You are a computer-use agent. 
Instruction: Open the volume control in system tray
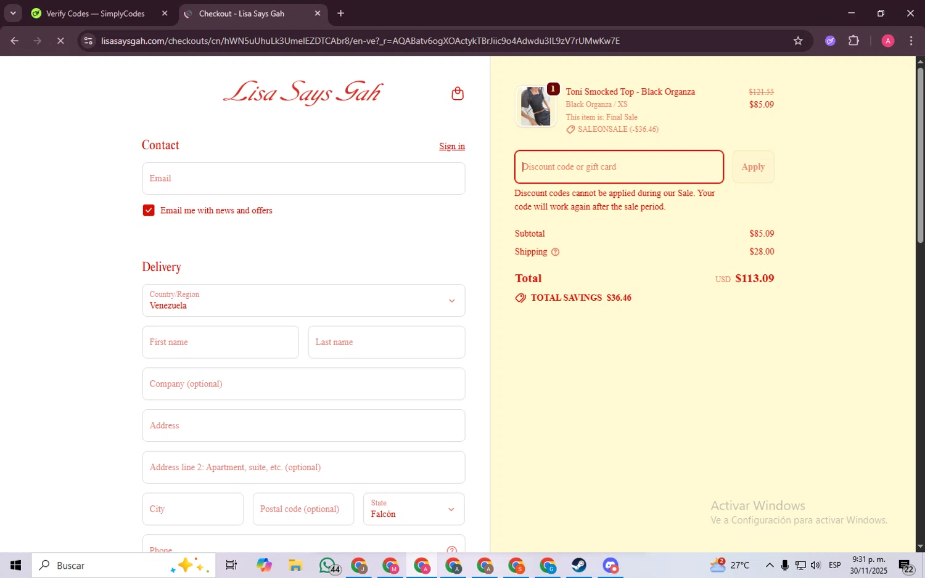[815, 565]
